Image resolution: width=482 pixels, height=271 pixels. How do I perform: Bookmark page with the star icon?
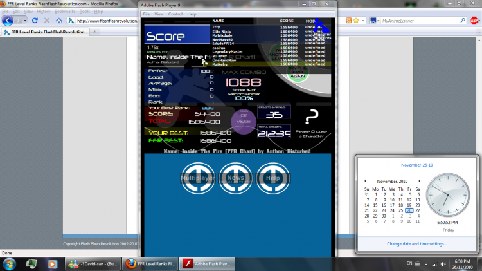(x=356, y=21)
